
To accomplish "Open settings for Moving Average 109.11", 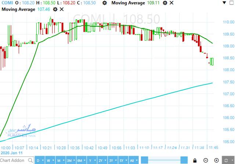I will tap(165, 3).
